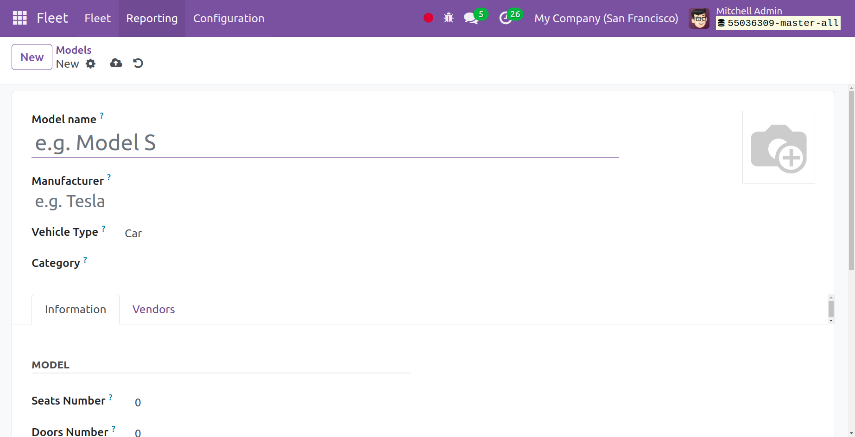This screenshot has width=855, height=437.
Task: Open the debug bug icon menu
Action: tap(449, 18)
